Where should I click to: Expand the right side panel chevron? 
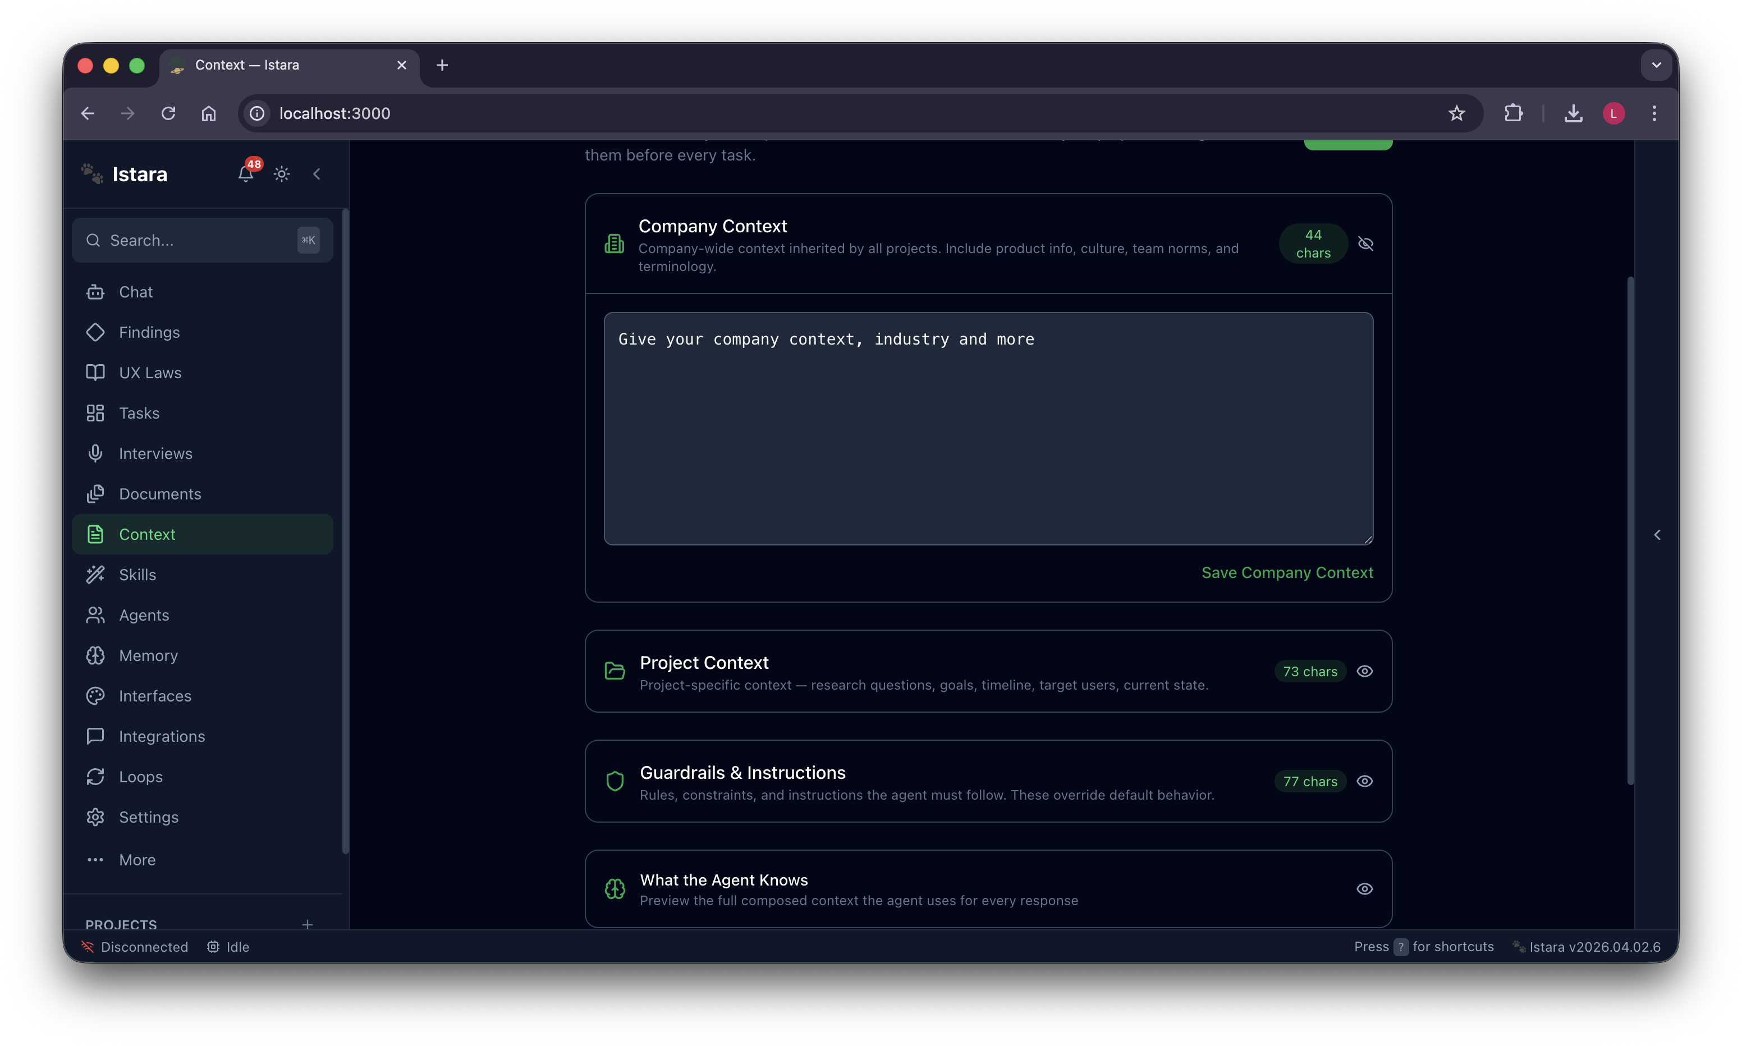pyautogui.click(x=1657, y=535)
